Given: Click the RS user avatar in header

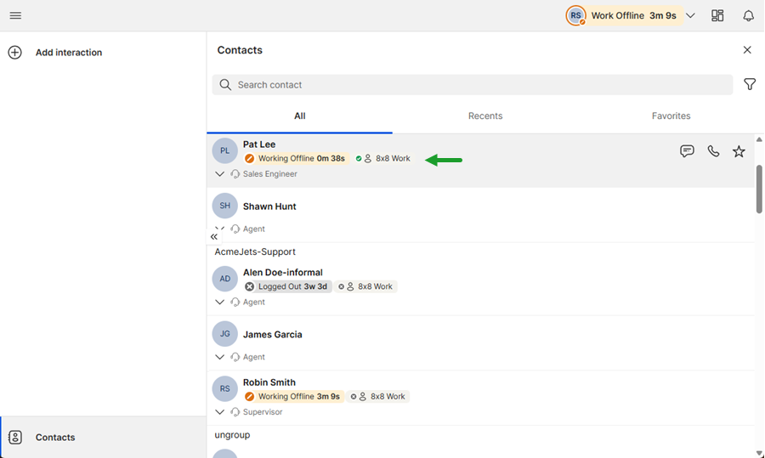Looking at the screenshot, I should pos(575,15).
